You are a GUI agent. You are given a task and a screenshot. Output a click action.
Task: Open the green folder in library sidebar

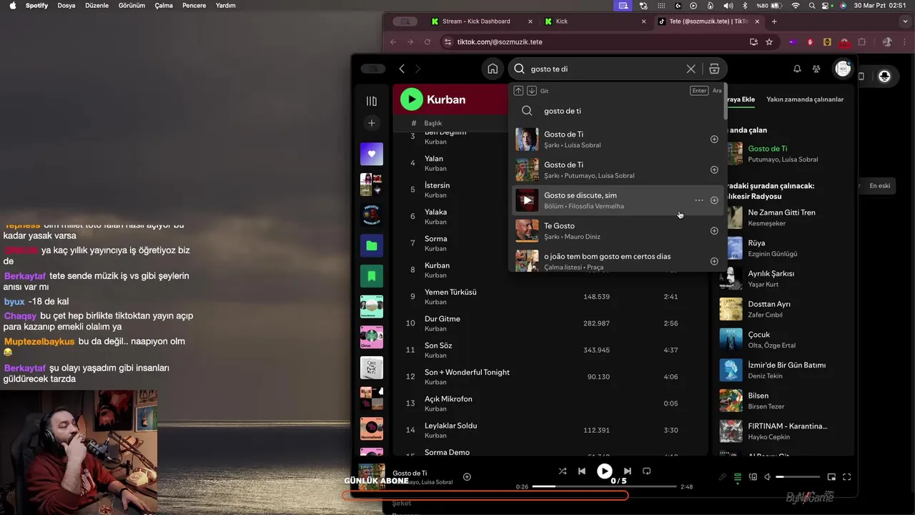pos(371,245)
